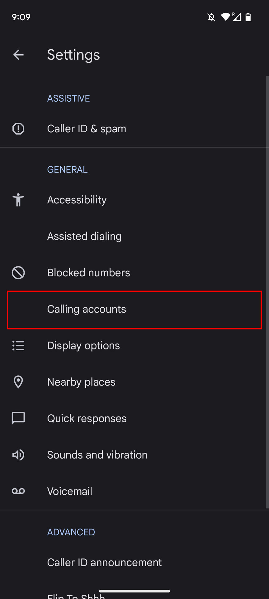Viewport: 269px width, 599px height.
Task: Go to Accessibility settings
Action: click(x=77, y=200)
